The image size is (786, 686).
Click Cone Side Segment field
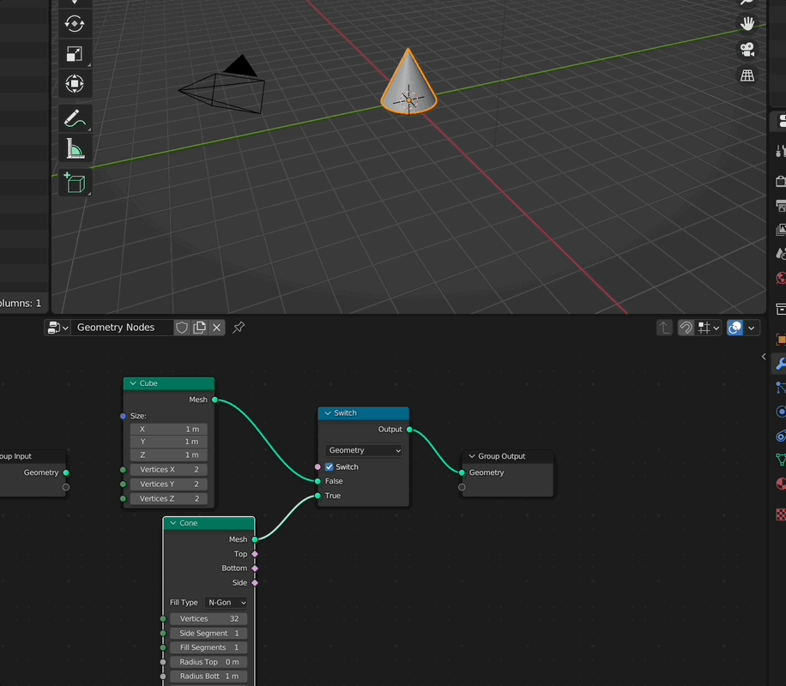pyautogui.click(x=209, y=634)
